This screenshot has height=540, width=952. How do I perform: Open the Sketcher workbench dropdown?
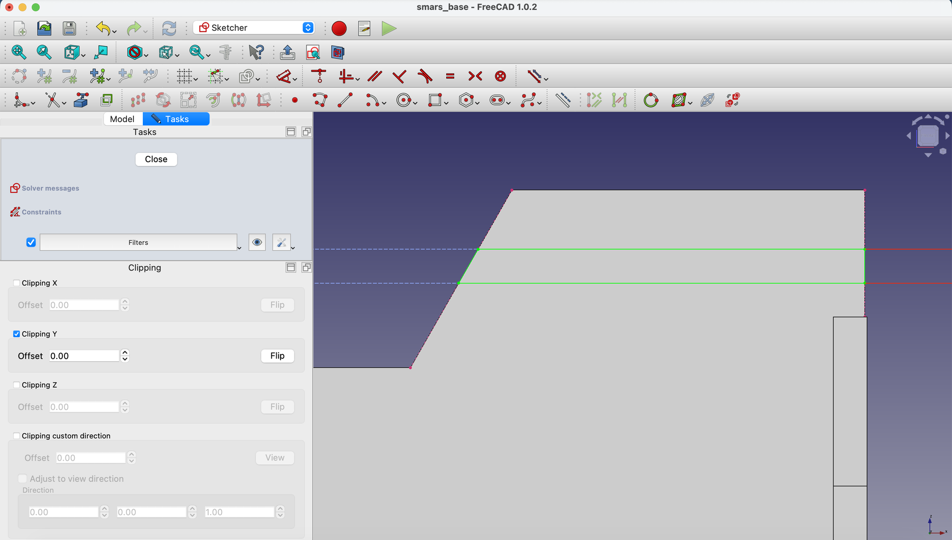coord(254,28)
